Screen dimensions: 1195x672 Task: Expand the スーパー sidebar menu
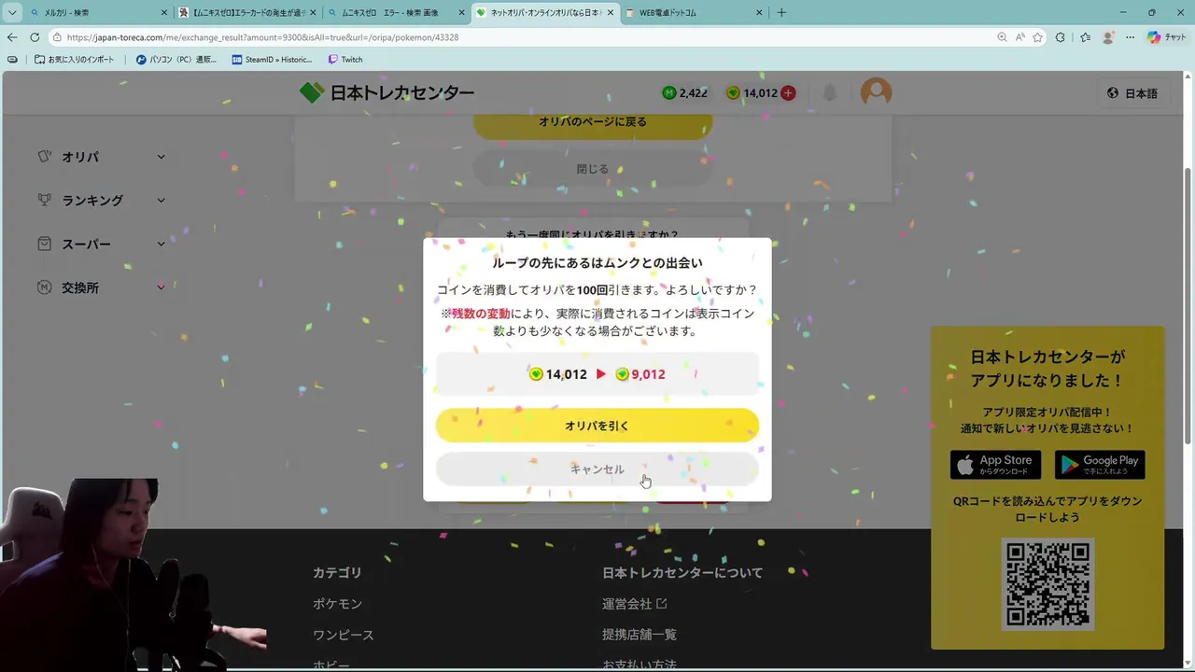[101, 244]
